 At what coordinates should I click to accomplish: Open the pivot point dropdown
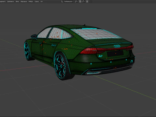pyautogui.click(x=76, y=2)
